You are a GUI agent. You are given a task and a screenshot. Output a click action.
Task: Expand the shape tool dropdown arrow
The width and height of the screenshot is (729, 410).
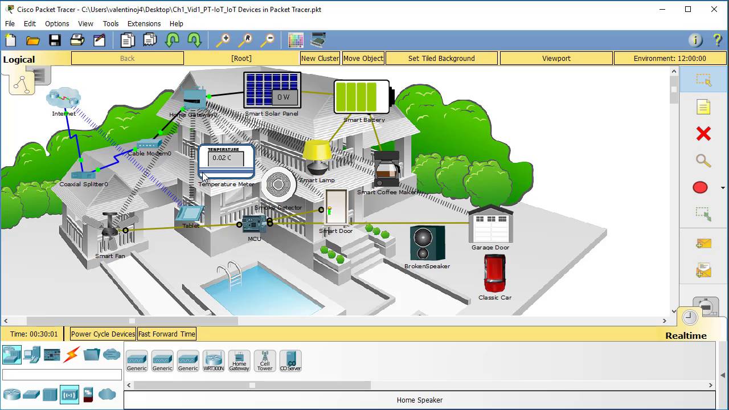click(x=723, y=188)
